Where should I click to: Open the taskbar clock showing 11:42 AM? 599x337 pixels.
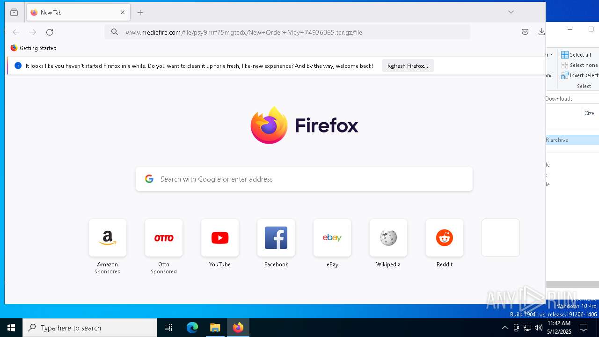pos(559,328)
